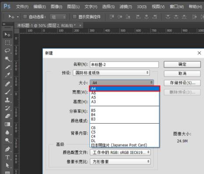
Task: Select the Rectangular Marquee tool
Action: (7, 43)
